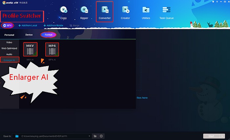Click the Save to path field

(52, 136)
